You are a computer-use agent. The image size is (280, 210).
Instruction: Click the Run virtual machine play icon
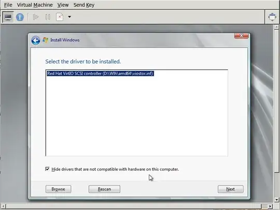point(36,17)
